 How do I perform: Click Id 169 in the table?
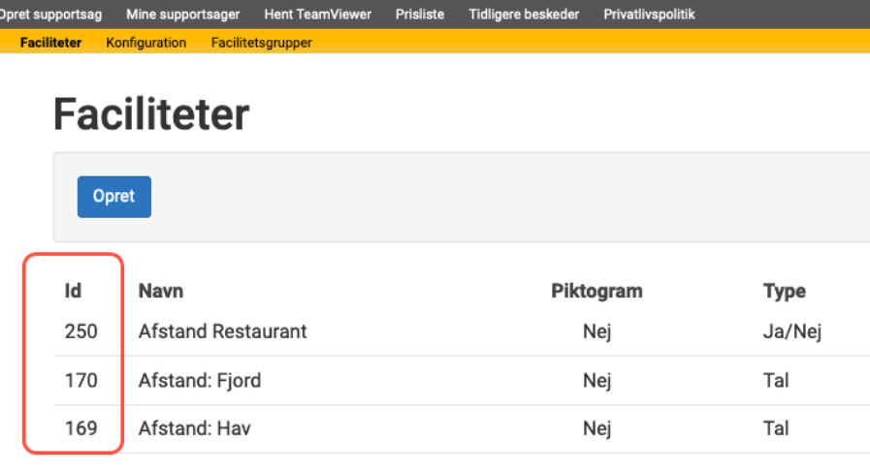(81, 428)
